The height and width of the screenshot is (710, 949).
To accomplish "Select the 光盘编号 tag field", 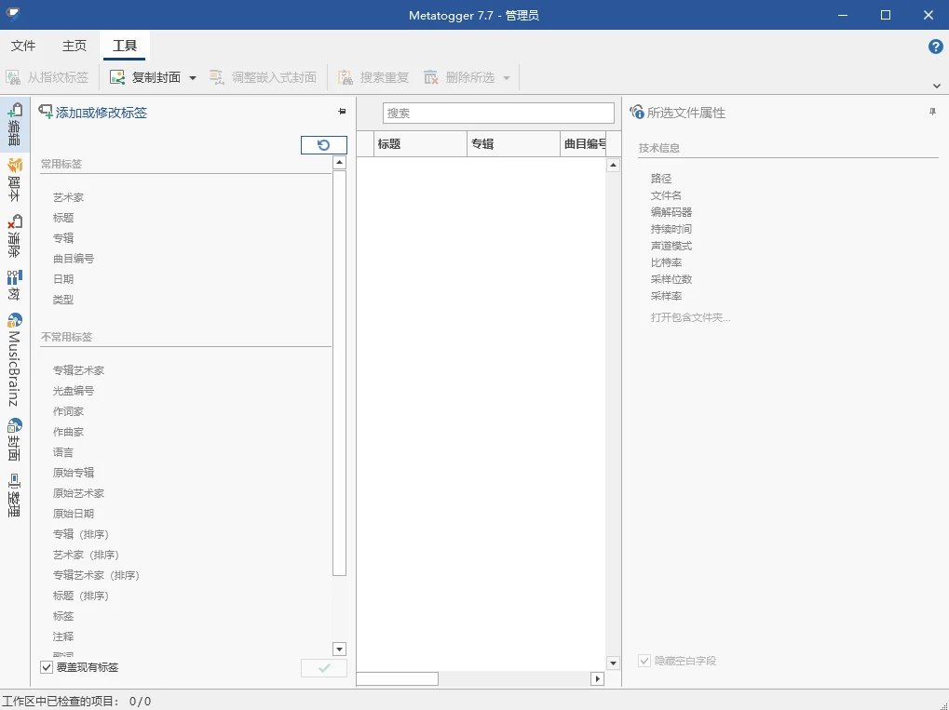I will 74,391.
